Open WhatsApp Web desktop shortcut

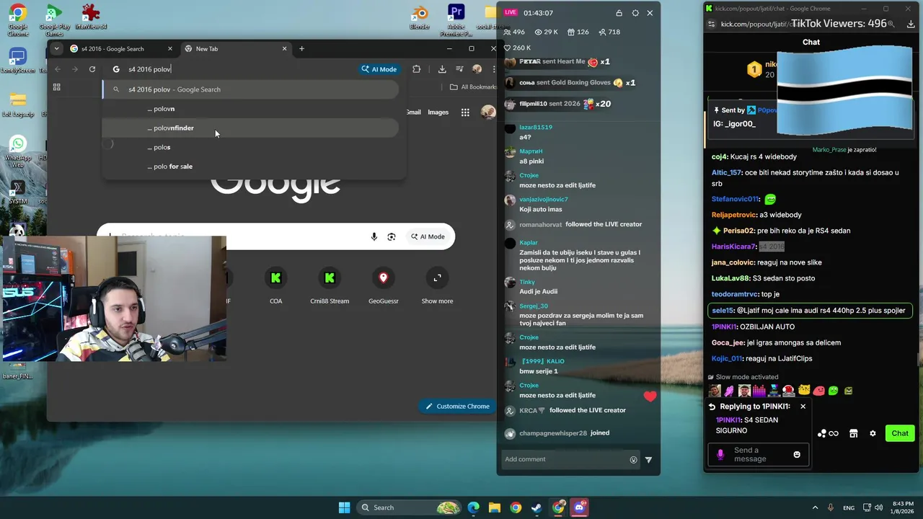(x=18, y=151)
